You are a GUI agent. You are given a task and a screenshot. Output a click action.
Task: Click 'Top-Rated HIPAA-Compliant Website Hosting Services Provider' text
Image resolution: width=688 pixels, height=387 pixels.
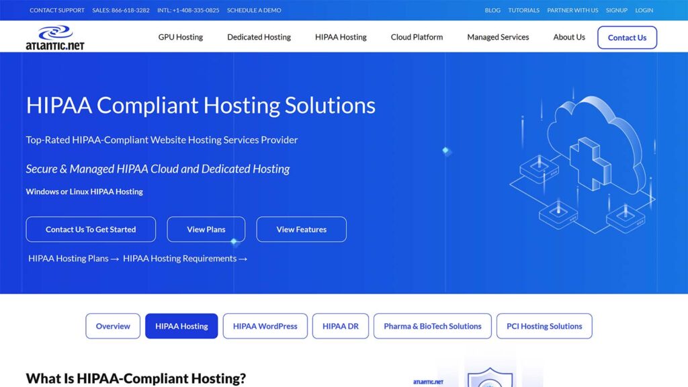(161, 140)
